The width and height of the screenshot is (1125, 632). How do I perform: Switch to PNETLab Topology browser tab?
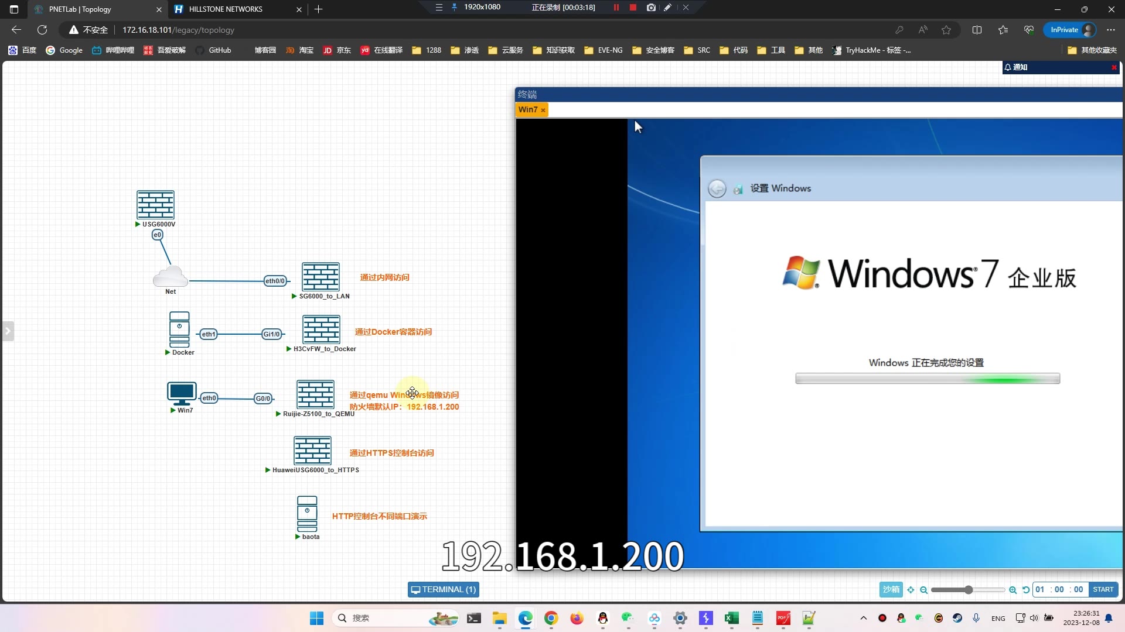(x=97, y=9)
